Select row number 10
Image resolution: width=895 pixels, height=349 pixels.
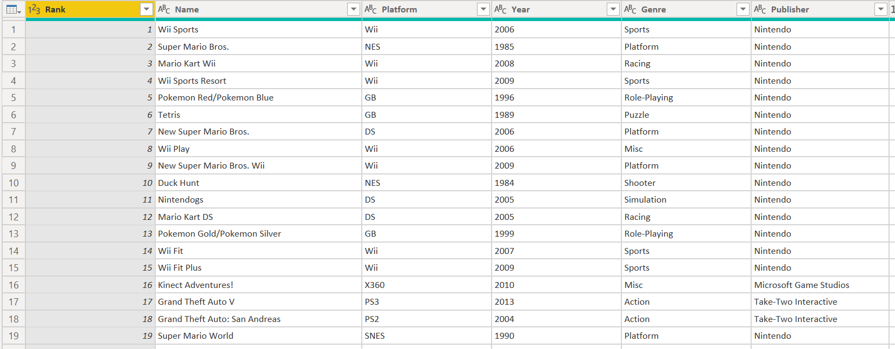click(x=14, y=183)
